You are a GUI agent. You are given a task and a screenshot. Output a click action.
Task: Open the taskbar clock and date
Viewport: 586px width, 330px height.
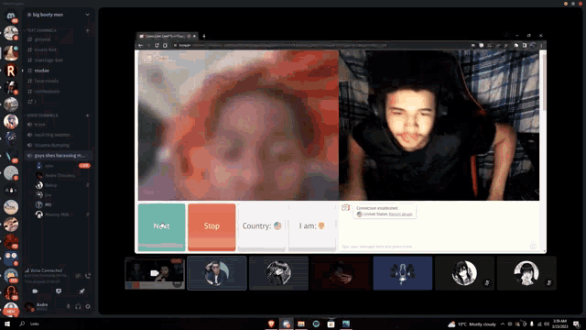pyautogui.click(x=560, y=324)
